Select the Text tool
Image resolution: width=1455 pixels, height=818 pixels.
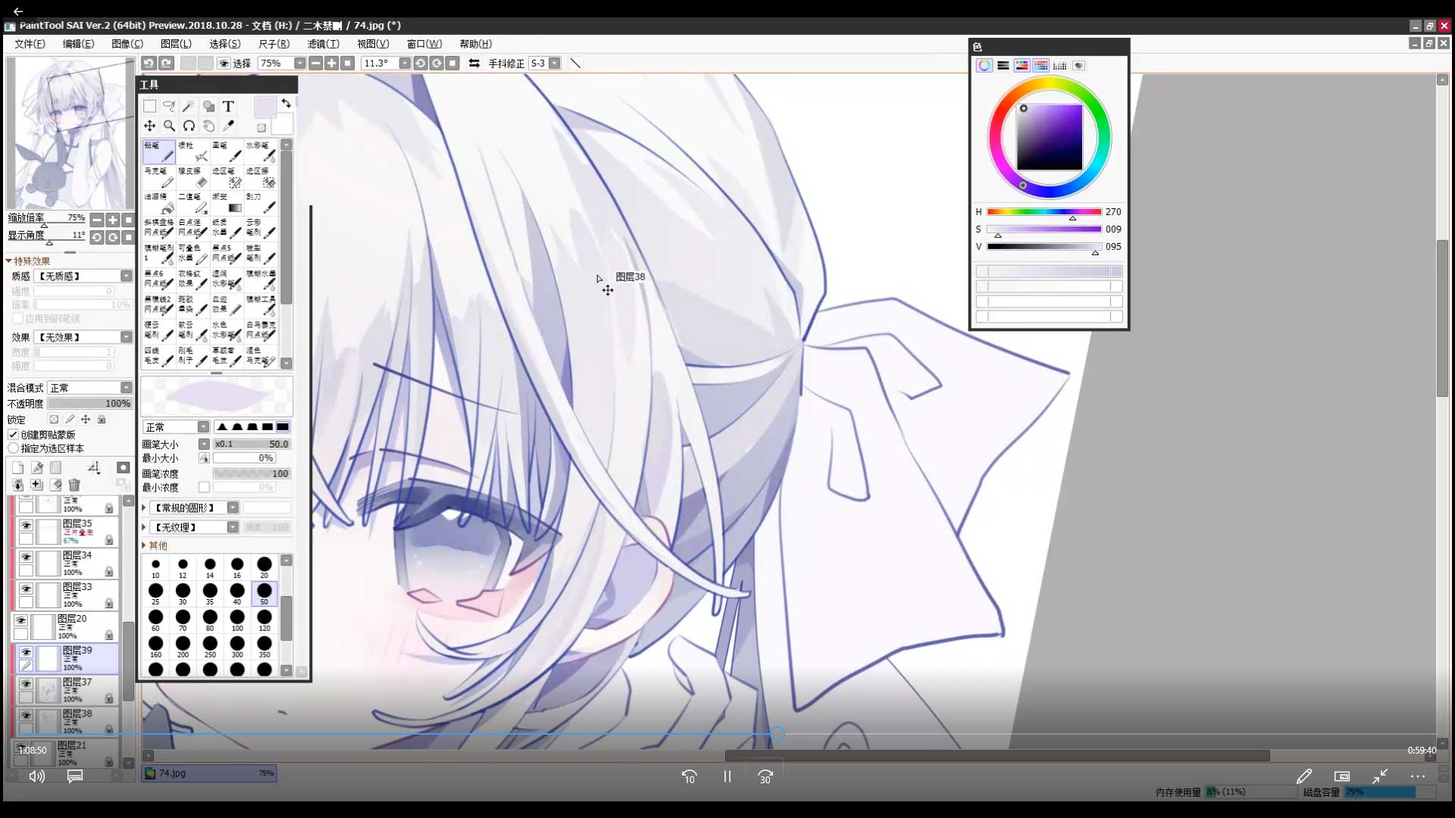(x=228, y=106)
